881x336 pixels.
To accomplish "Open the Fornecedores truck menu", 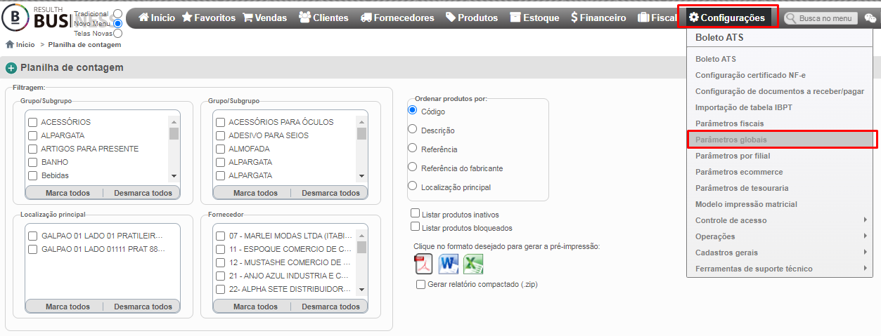I will (x=397, y=18).
